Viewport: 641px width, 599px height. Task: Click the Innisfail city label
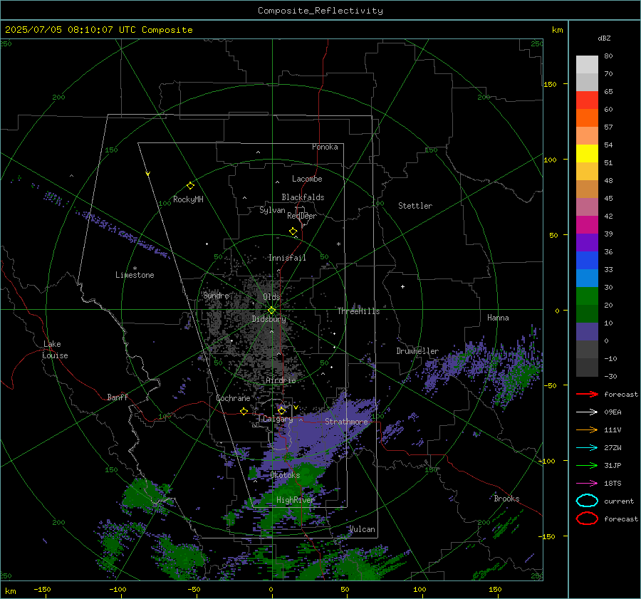[287, 258]
